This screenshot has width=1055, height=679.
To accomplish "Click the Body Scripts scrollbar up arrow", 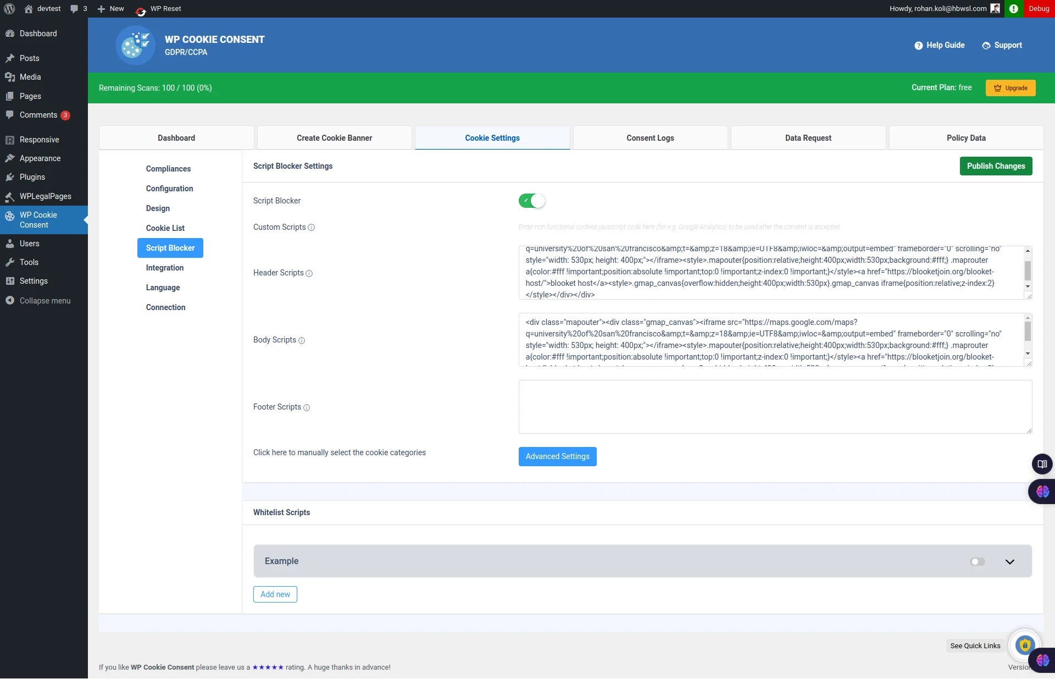I will coord(1028,318).
